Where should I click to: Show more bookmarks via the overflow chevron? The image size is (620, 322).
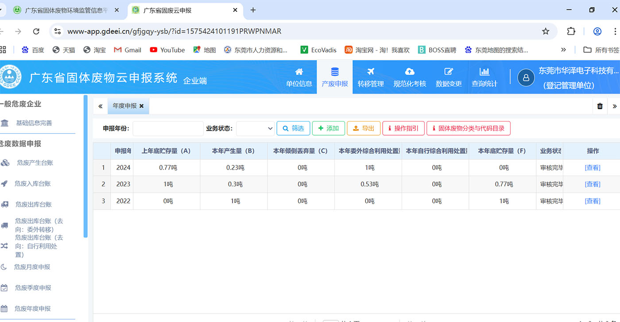pyautogui.click(x=563, y=50)
